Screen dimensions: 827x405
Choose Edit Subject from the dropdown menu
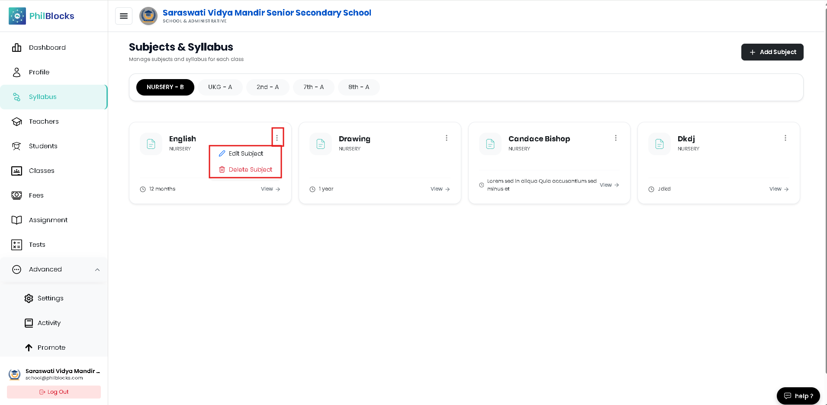(245, 153)
